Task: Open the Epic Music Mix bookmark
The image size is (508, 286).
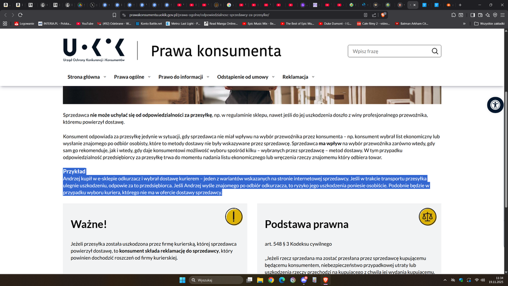Action: 259,24
